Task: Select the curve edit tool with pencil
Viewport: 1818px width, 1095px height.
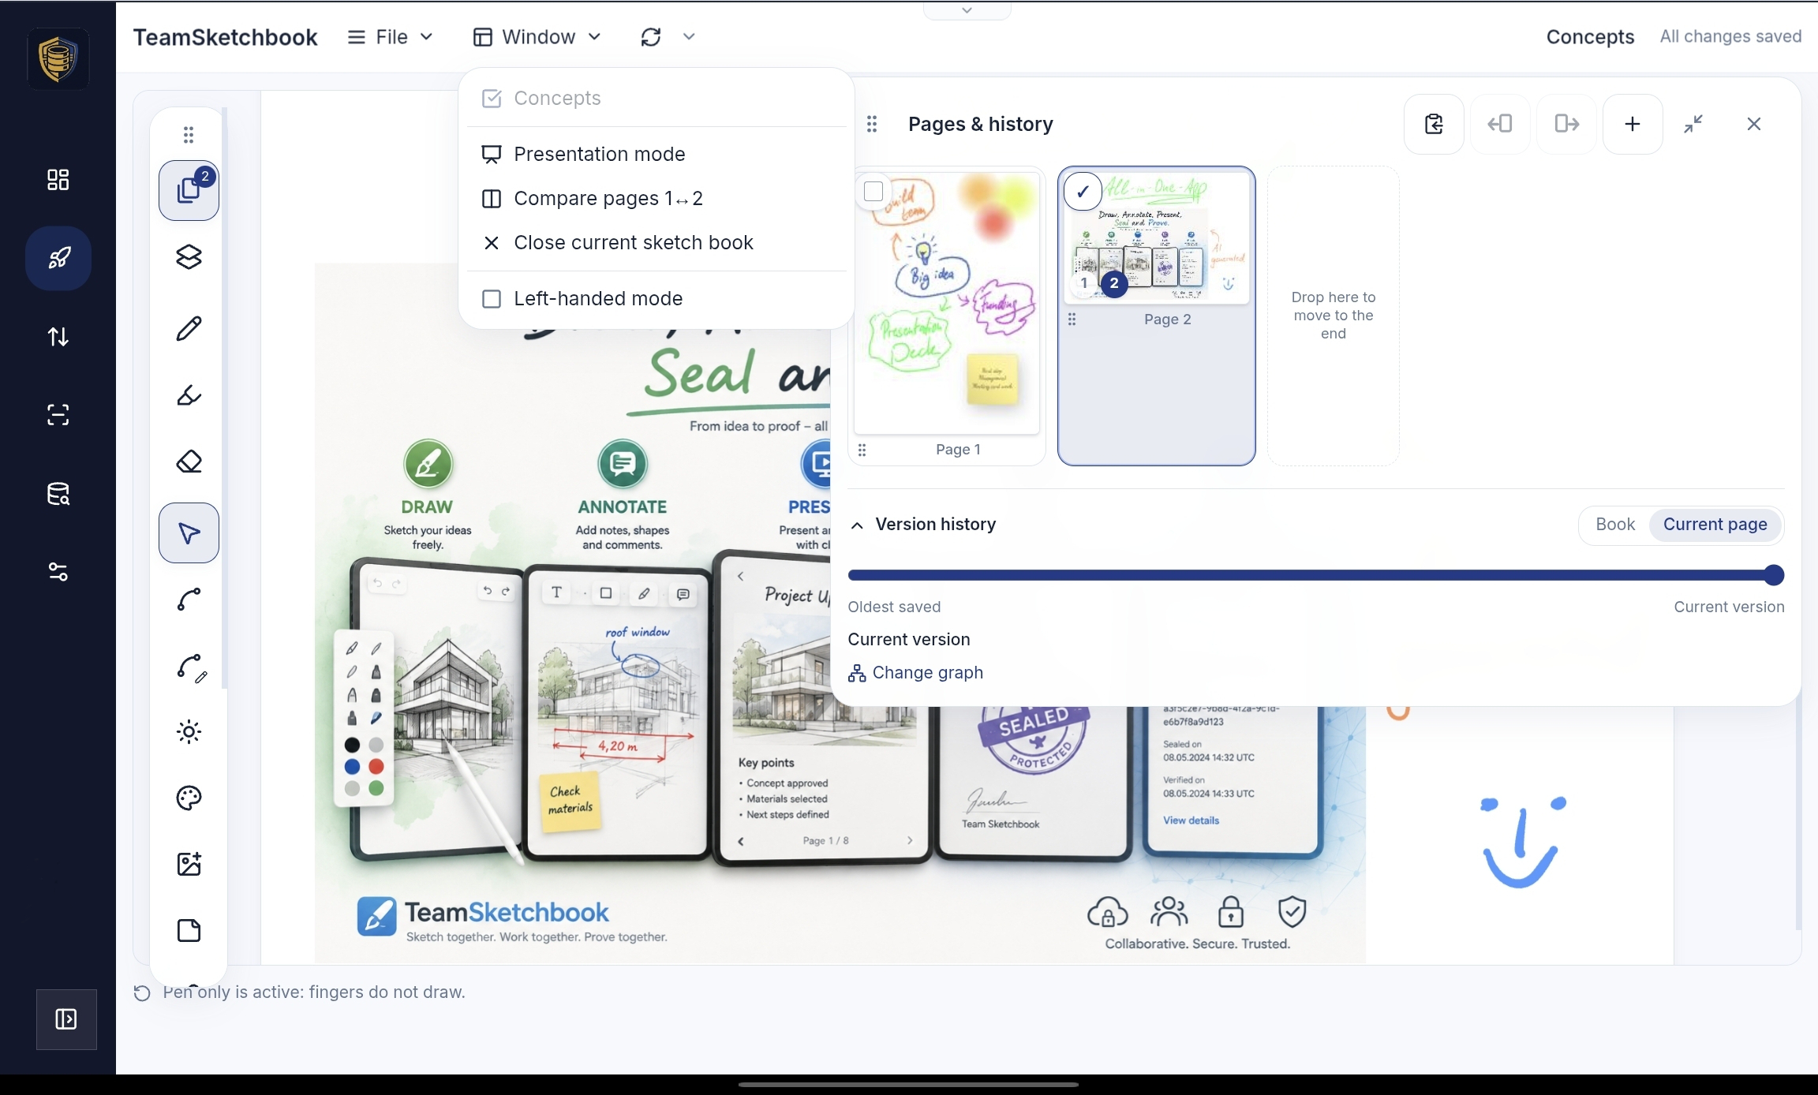Action: pos(190,667)
